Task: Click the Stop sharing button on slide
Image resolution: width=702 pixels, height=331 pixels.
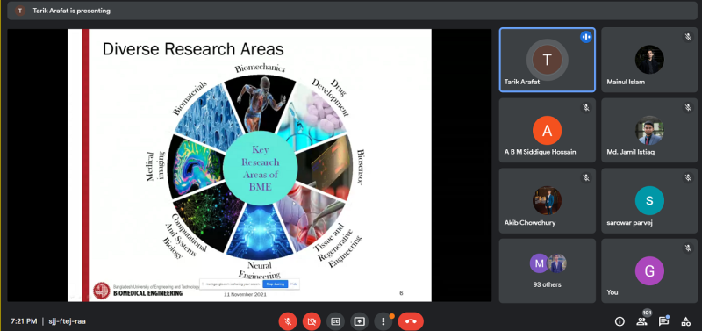Action: point(275,284)
